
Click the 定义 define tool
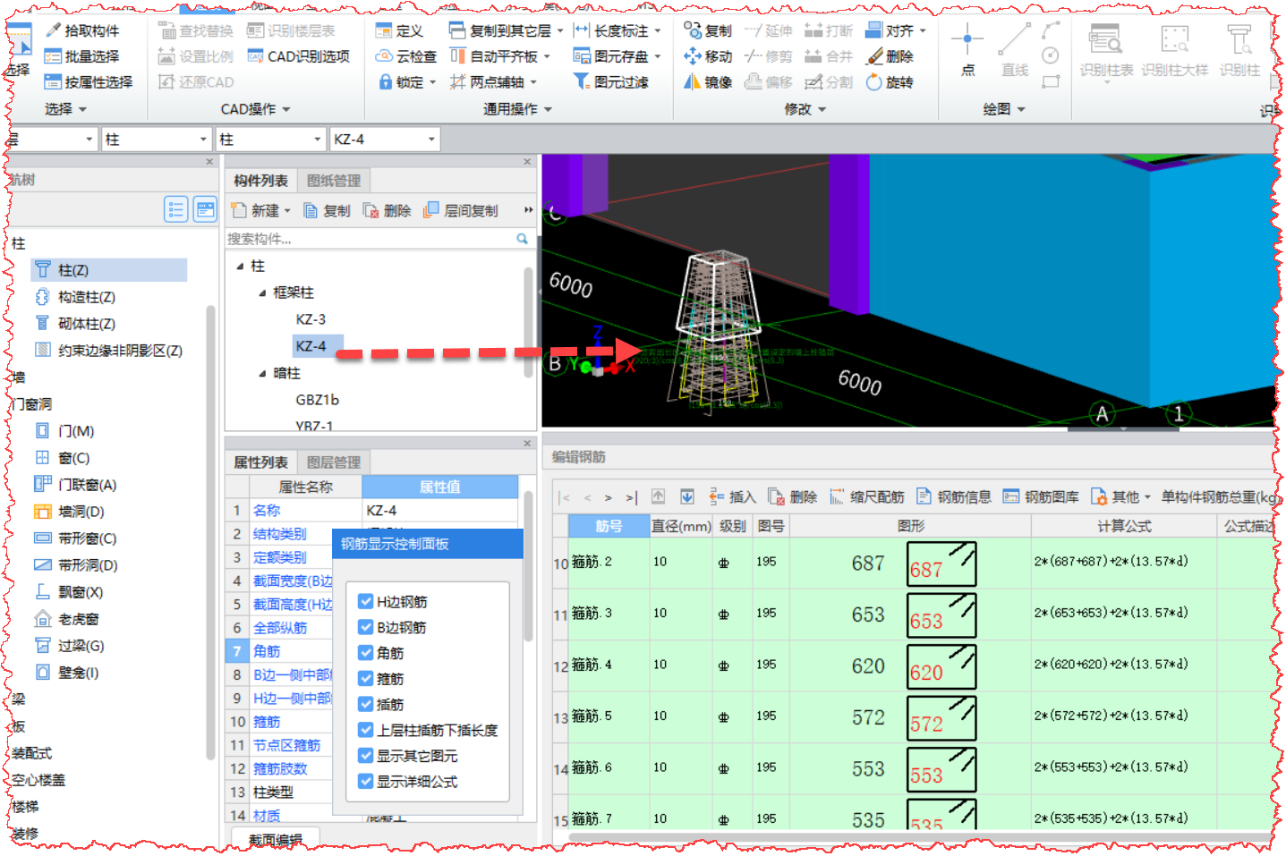pyautogui.click(x=400, y=30)
